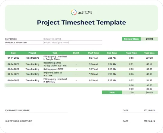163x133 pixels.
Task: Select the 1:09 total time cell
Action: tap(131, 92)
